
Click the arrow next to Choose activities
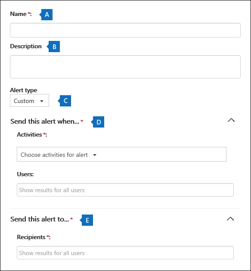point(95,155)
